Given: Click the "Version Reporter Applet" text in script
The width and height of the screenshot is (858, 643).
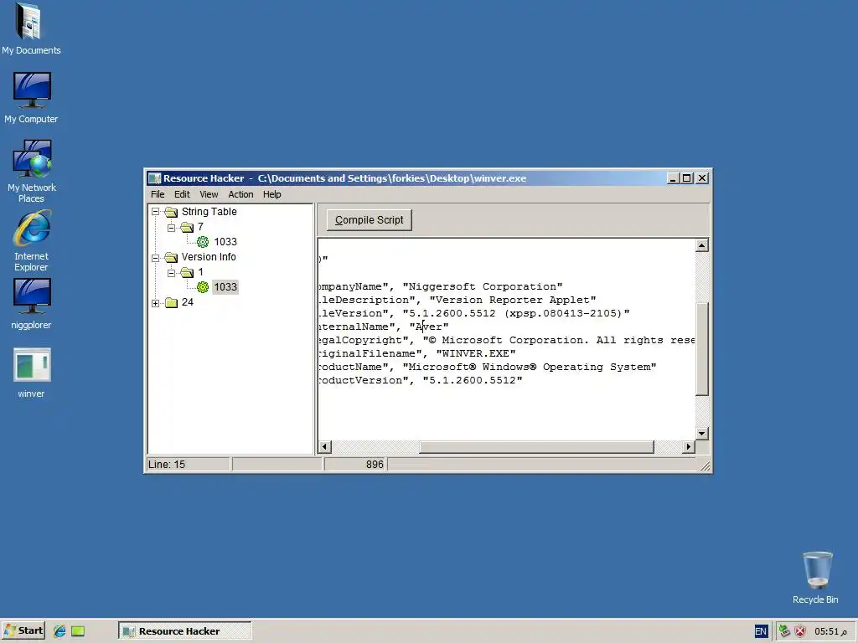Looking at the screenshot, I should point(513,301).
